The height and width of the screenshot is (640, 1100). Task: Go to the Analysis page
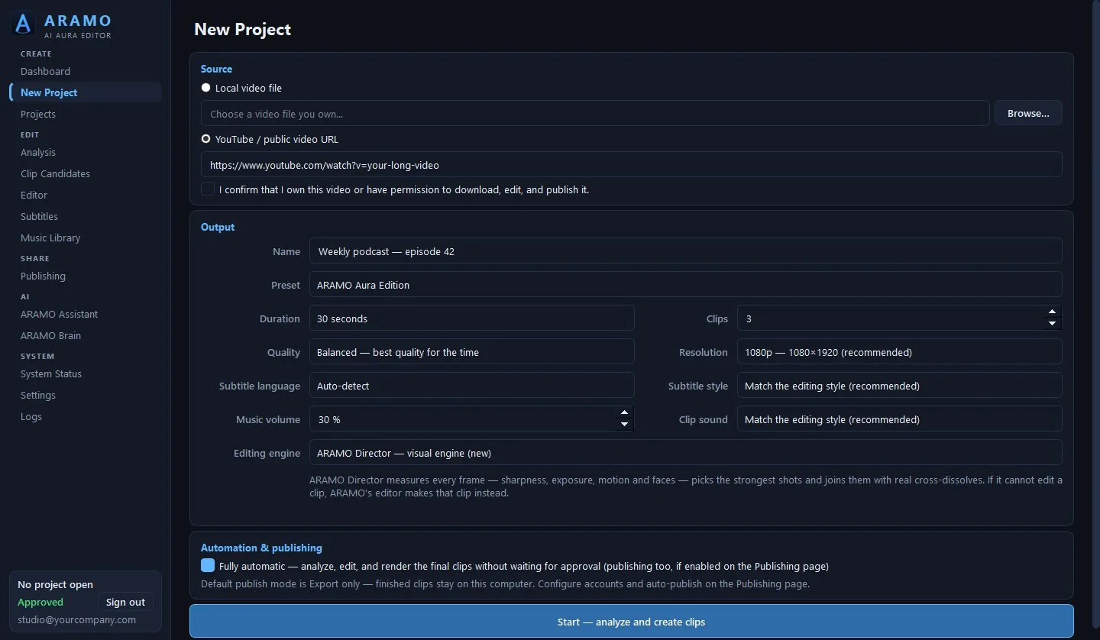pyautogui.click(x=38, y=152)
